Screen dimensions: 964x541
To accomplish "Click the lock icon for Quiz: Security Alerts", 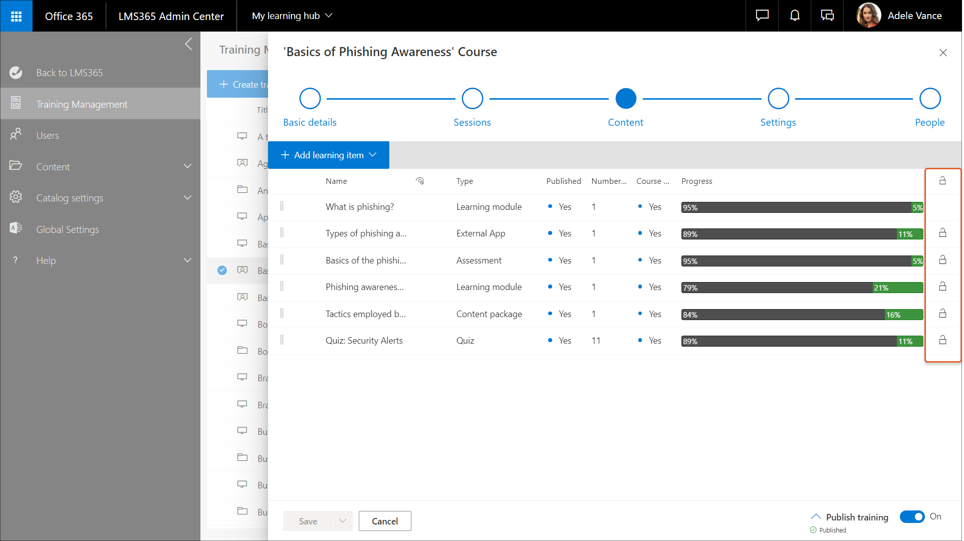I will pos(942,340).
